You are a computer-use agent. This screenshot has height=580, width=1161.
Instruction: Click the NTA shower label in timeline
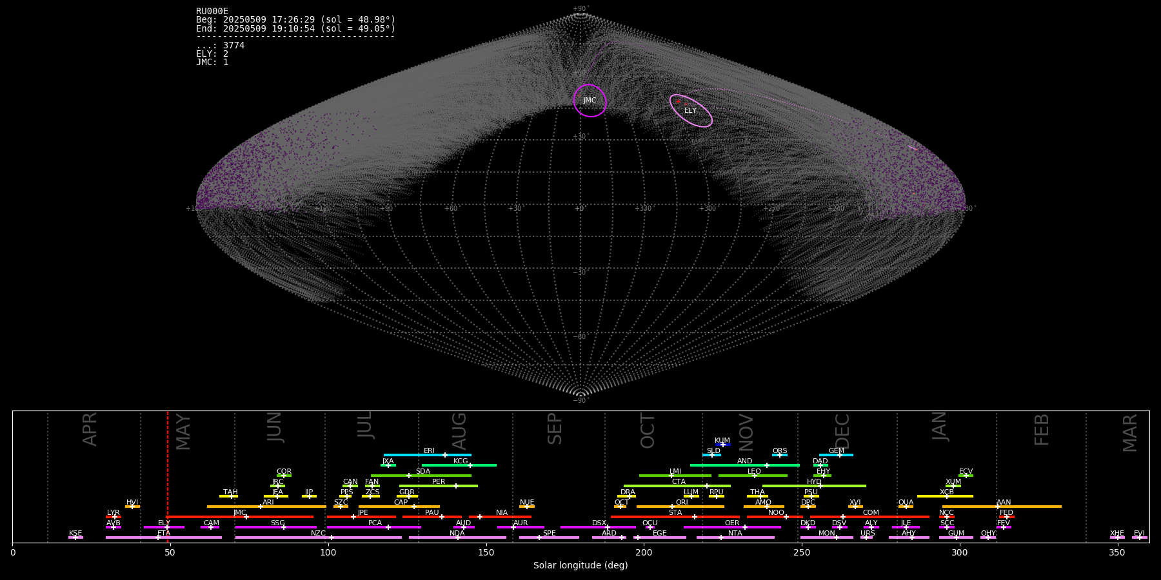(x=735, y=533)
